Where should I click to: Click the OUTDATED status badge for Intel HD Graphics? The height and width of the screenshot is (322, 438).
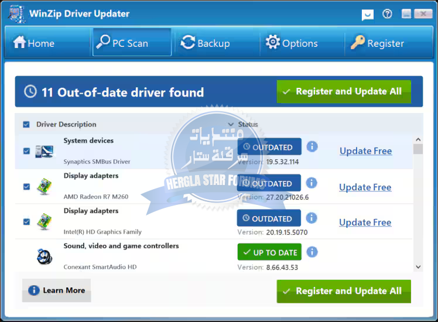(269, 218)
